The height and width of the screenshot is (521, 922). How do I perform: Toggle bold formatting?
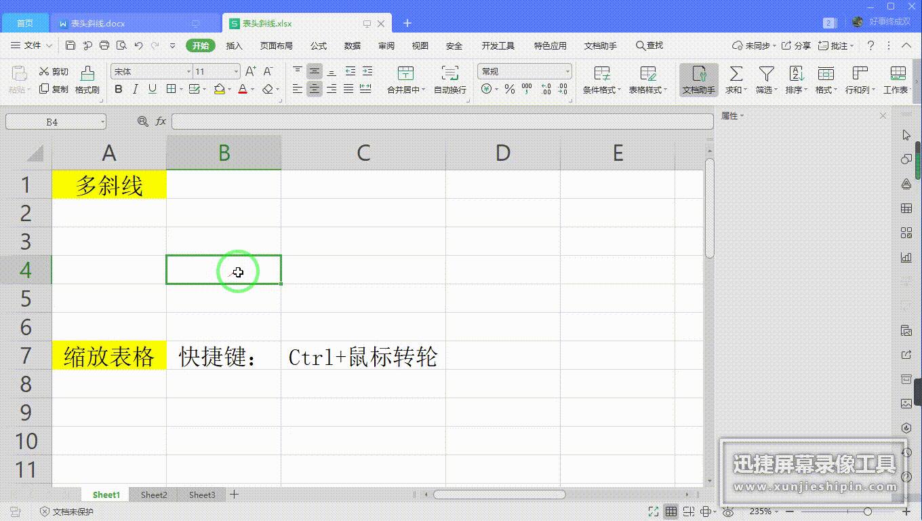(119, 89)
